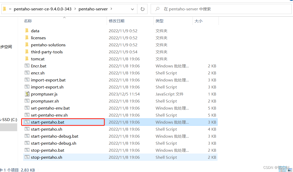Click the third-party-tools folder icon
The width and height of the screenshot is (293, 172).
27,52
